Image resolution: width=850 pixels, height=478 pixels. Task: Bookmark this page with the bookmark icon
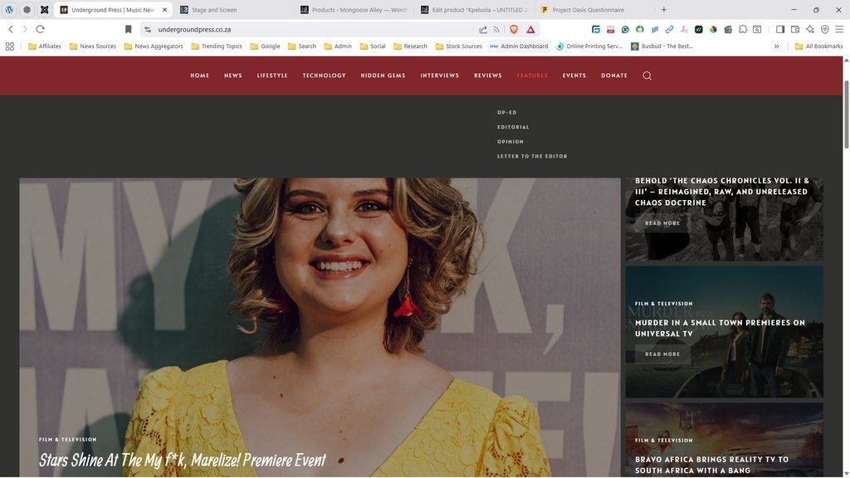click(128, 29)
